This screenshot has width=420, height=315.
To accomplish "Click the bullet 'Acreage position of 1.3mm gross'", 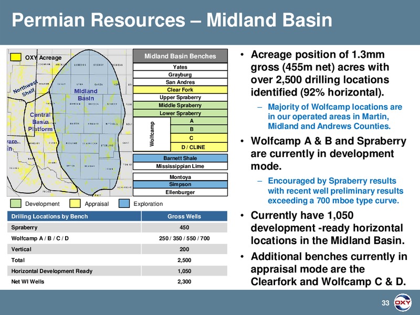I will tap(320, 73).
